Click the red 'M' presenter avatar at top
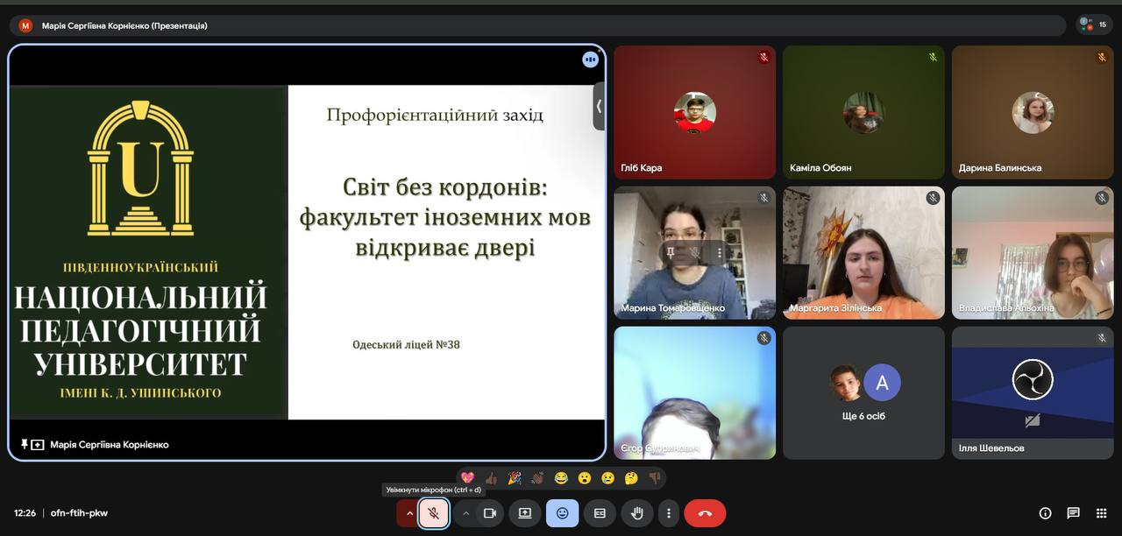1122x536 pixels. point(25,25)
